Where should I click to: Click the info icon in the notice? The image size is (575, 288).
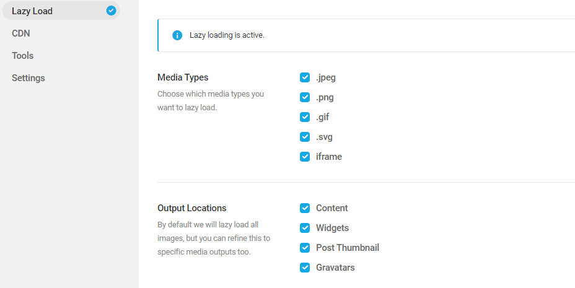pyautogui.click(x=177, y=35)
